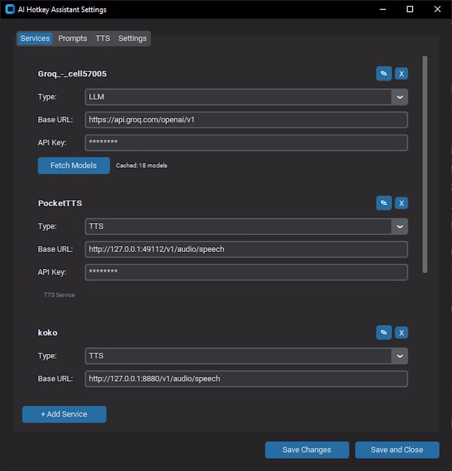Click the 'TTS Service' label under PocketTTS

[59, 295]
